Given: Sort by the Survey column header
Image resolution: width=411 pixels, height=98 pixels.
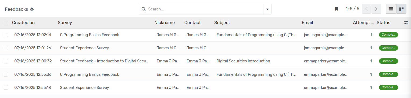Looking at the screenshot, I should click(x=65, y=23).
